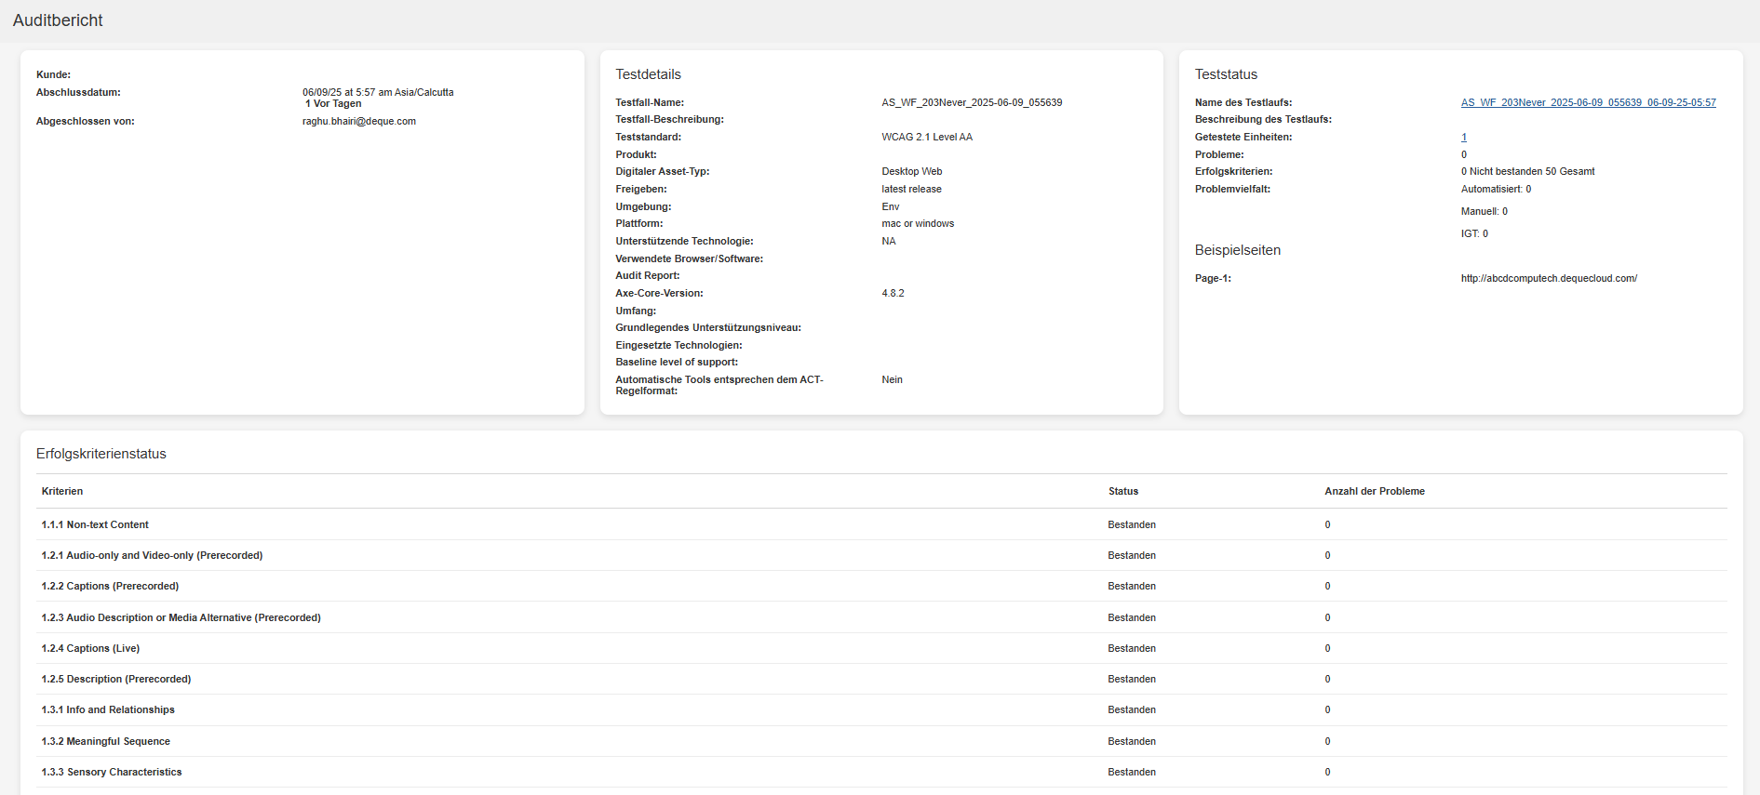
Task: Click the Kriterien column header
Action: coord(62,492)
